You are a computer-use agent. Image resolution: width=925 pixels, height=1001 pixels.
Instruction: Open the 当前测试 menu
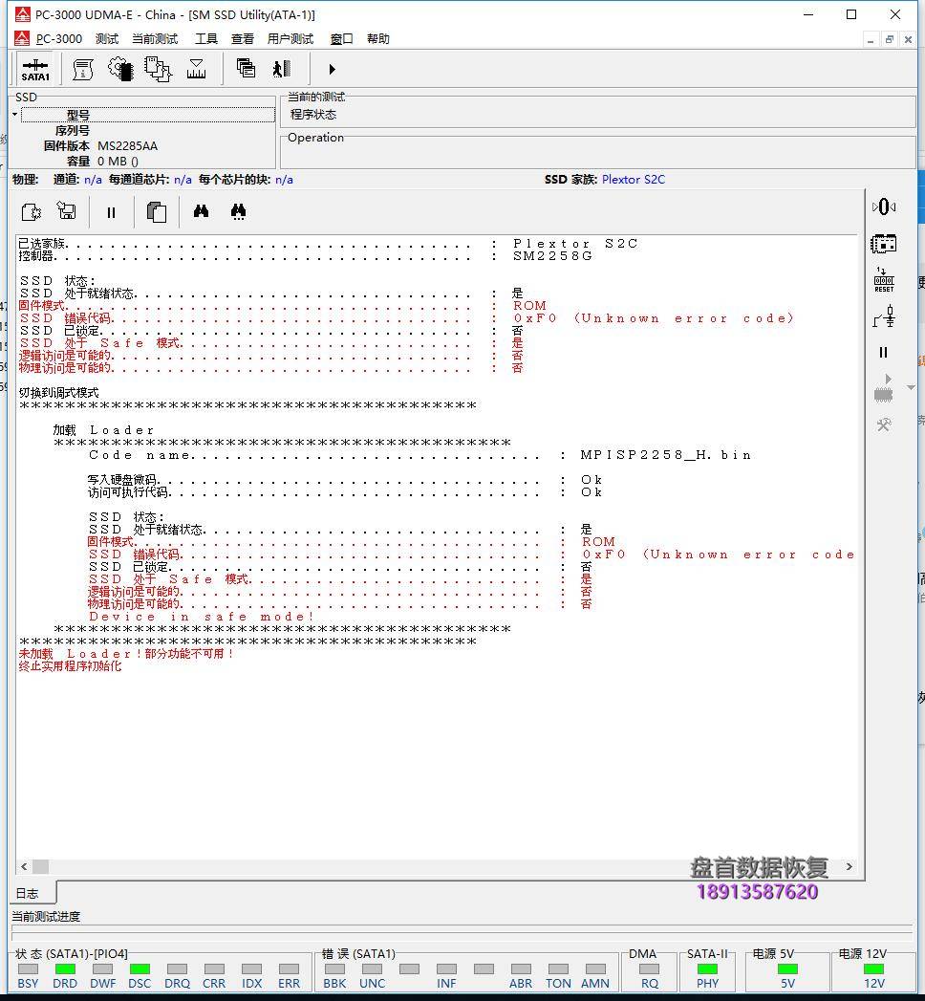(155, 39)
